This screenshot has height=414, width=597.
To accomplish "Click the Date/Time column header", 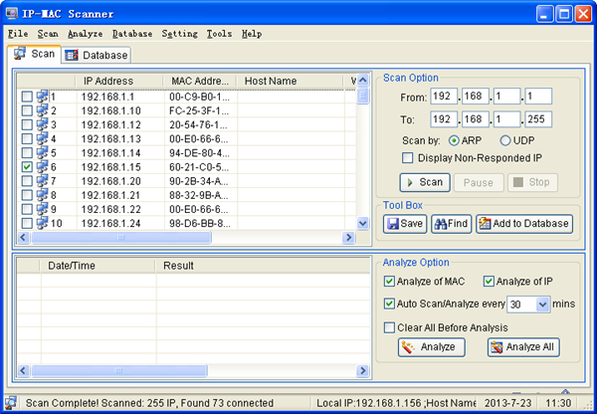I will click(x=99, y=266).
